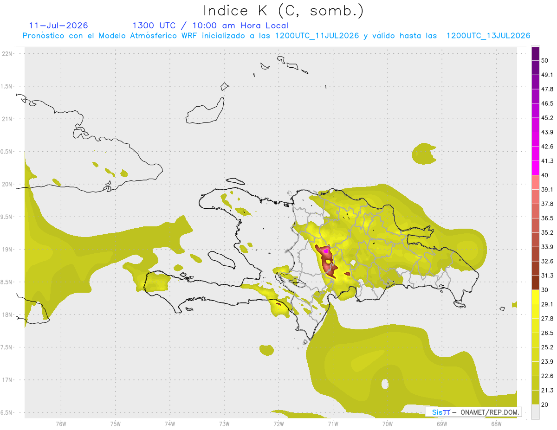Click the '22.6' colorbar label

[547, 377]
